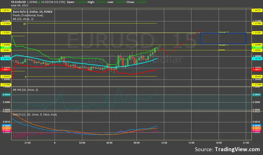Click the Close price value in the header

(141, 2)
